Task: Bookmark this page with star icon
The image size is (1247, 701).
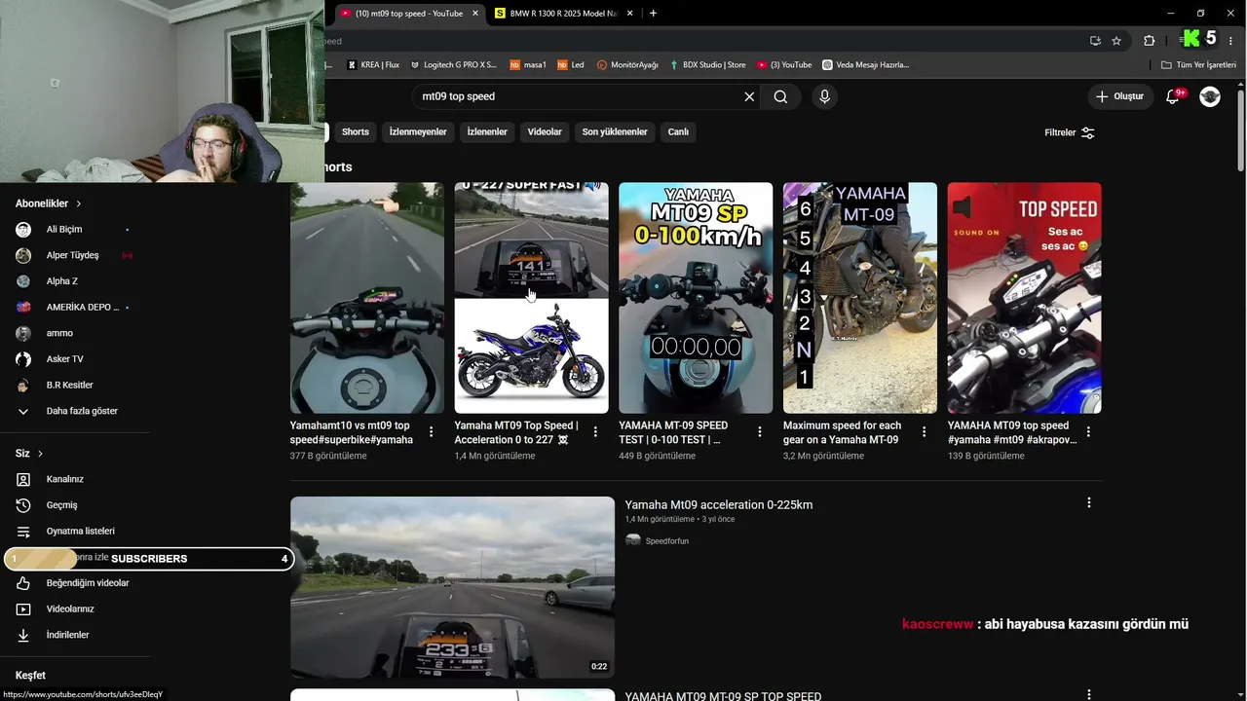Action: click(x=1116, y=41)
